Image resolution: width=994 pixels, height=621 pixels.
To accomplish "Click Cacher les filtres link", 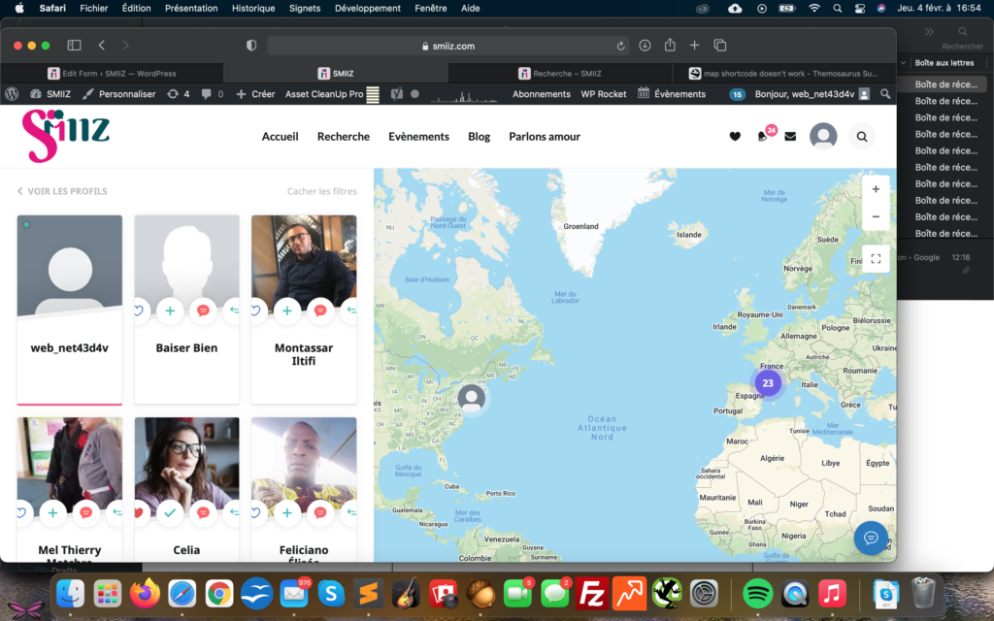I will pyautogui.click(x=321, y=191).
